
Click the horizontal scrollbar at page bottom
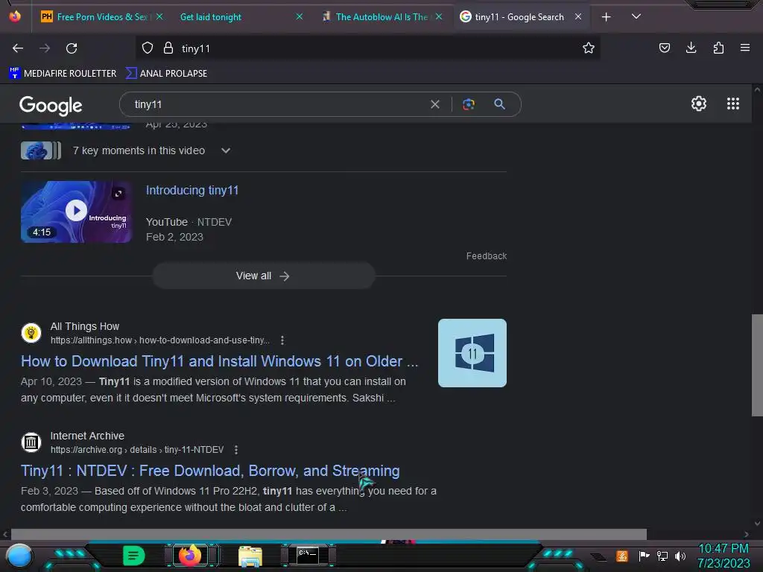click(329, 534)
